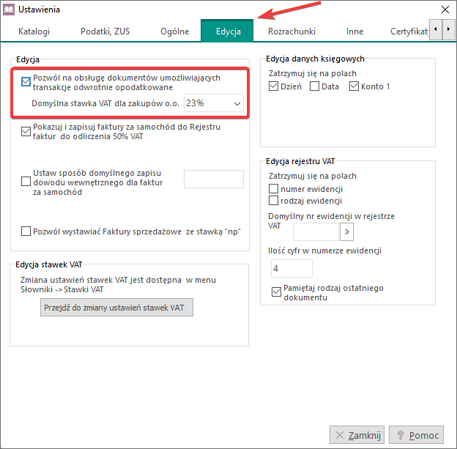Image resolution: width=457 pixels, height=449 pixels.
Task: Toggle the Konto 1 checkbox
Action: pos(355,87)
